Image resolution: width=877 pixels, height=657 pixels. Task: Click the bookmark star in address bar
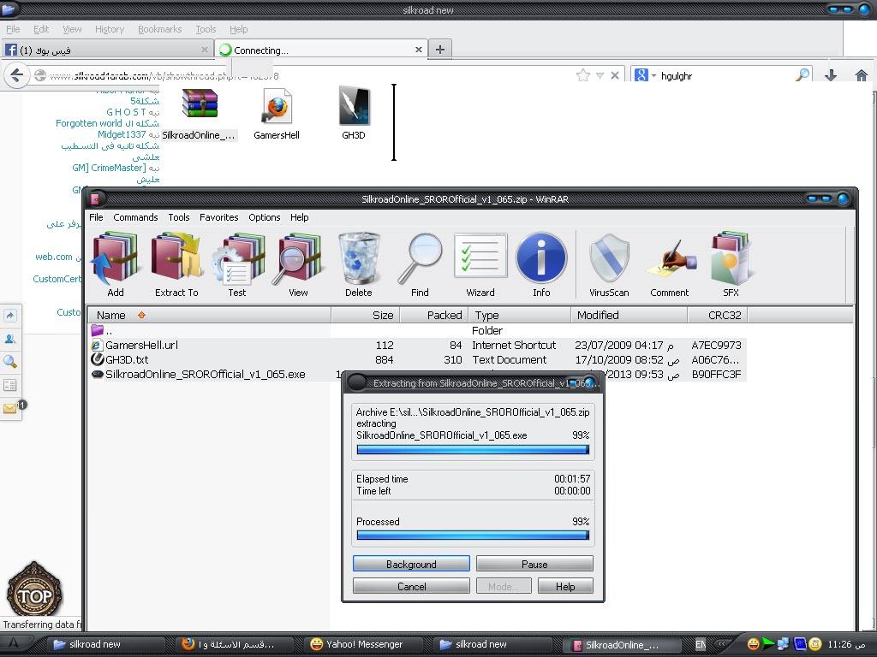(582, 75)
